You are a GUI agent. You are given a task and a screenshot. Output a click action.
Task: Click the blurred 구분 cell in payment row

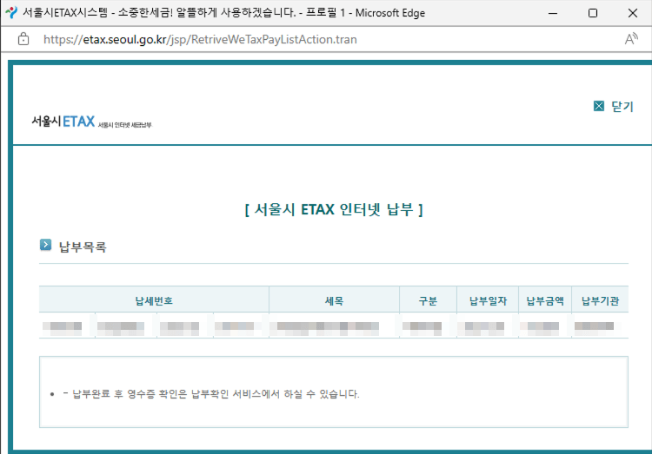[428, 326]
